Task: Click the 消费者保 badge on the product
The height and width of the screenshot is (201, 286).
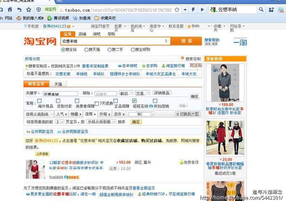Action: tap(189, 162)
